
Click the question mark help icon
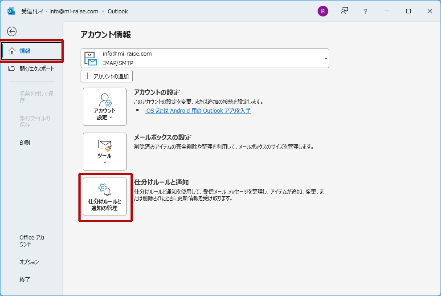pyautogui.click(x=365, y=12)
